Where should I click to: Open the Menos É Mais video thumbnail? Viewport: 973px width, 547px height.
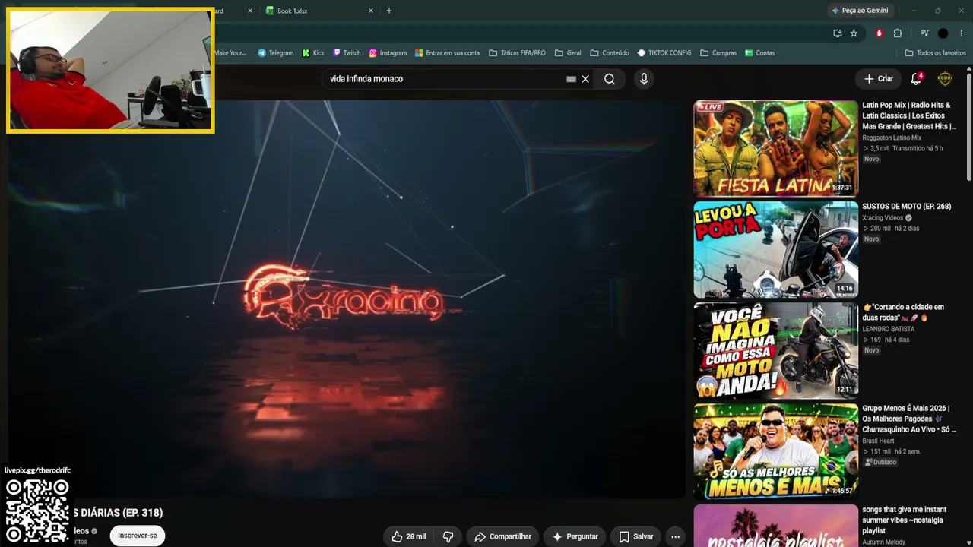[x=775, y=451]
